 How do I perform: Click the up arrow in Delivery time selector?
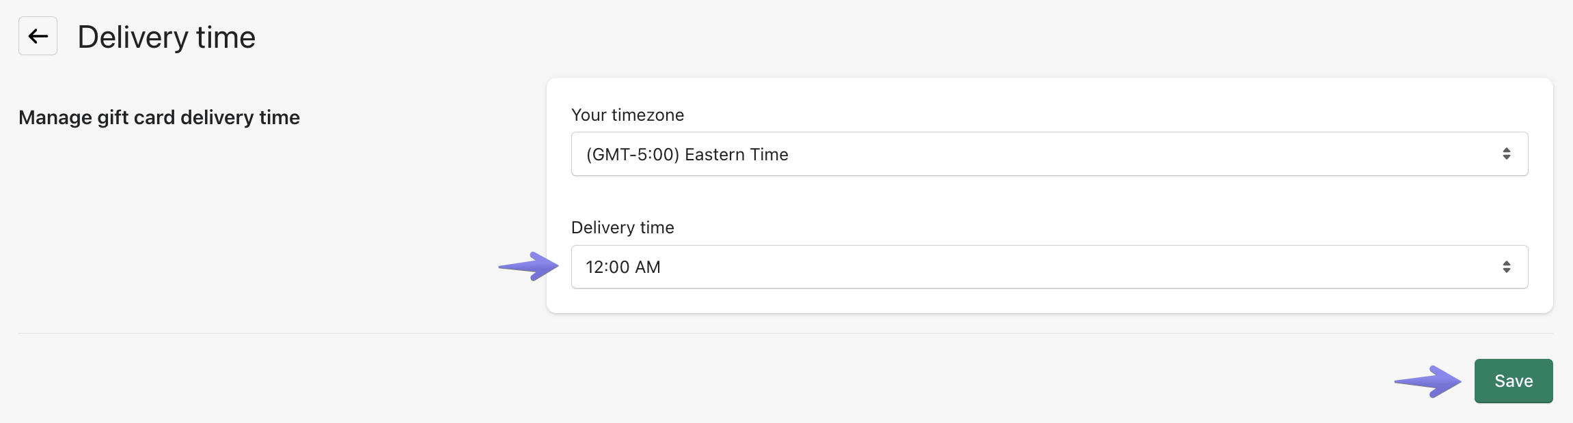1506,262
